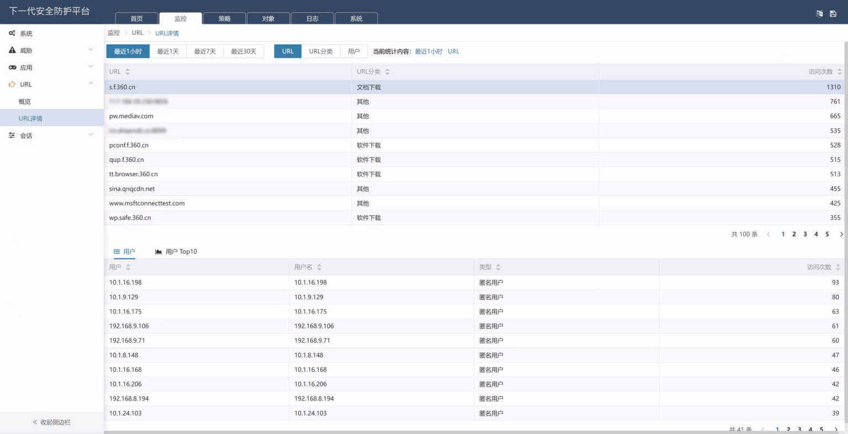Go to page 3 of URL list
The width and height of the screenshot is (848, 434).
click(805, 234)
